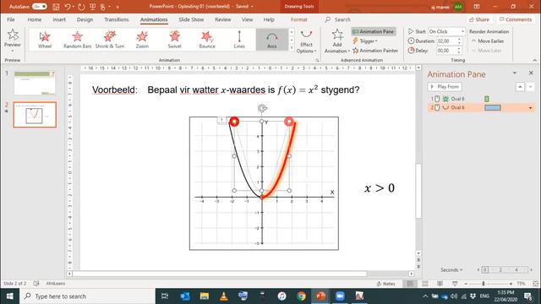The height and width of the screenshot is (304, 541).
Task: Click the Duration input field
Action: pyautogui.click(x=446, y=41)
